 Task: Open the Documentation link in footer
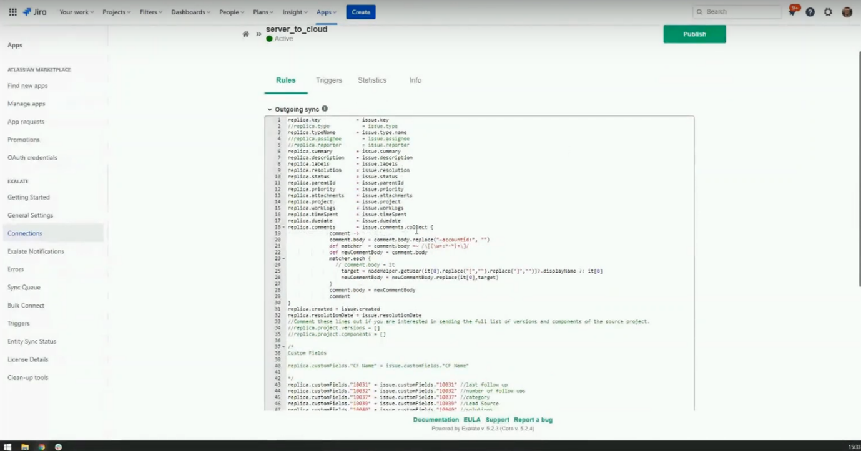[436, 420]
